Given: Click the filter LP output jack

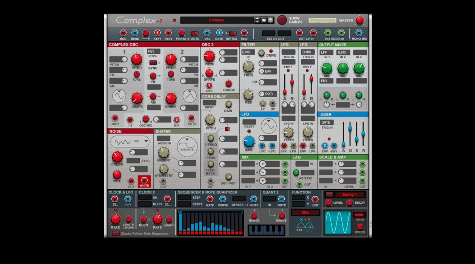Looking at the screenshot, I should pos(263,103).
